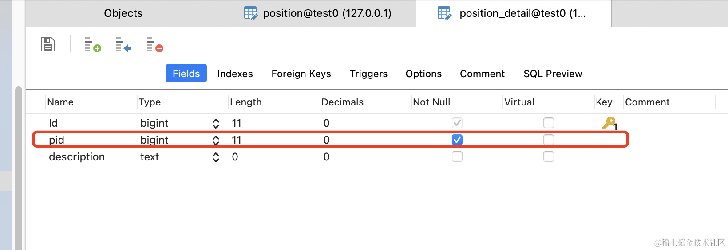Switch to the SQL Preview tab
This screenshot has width=728, height=250.
click(553, 74)
